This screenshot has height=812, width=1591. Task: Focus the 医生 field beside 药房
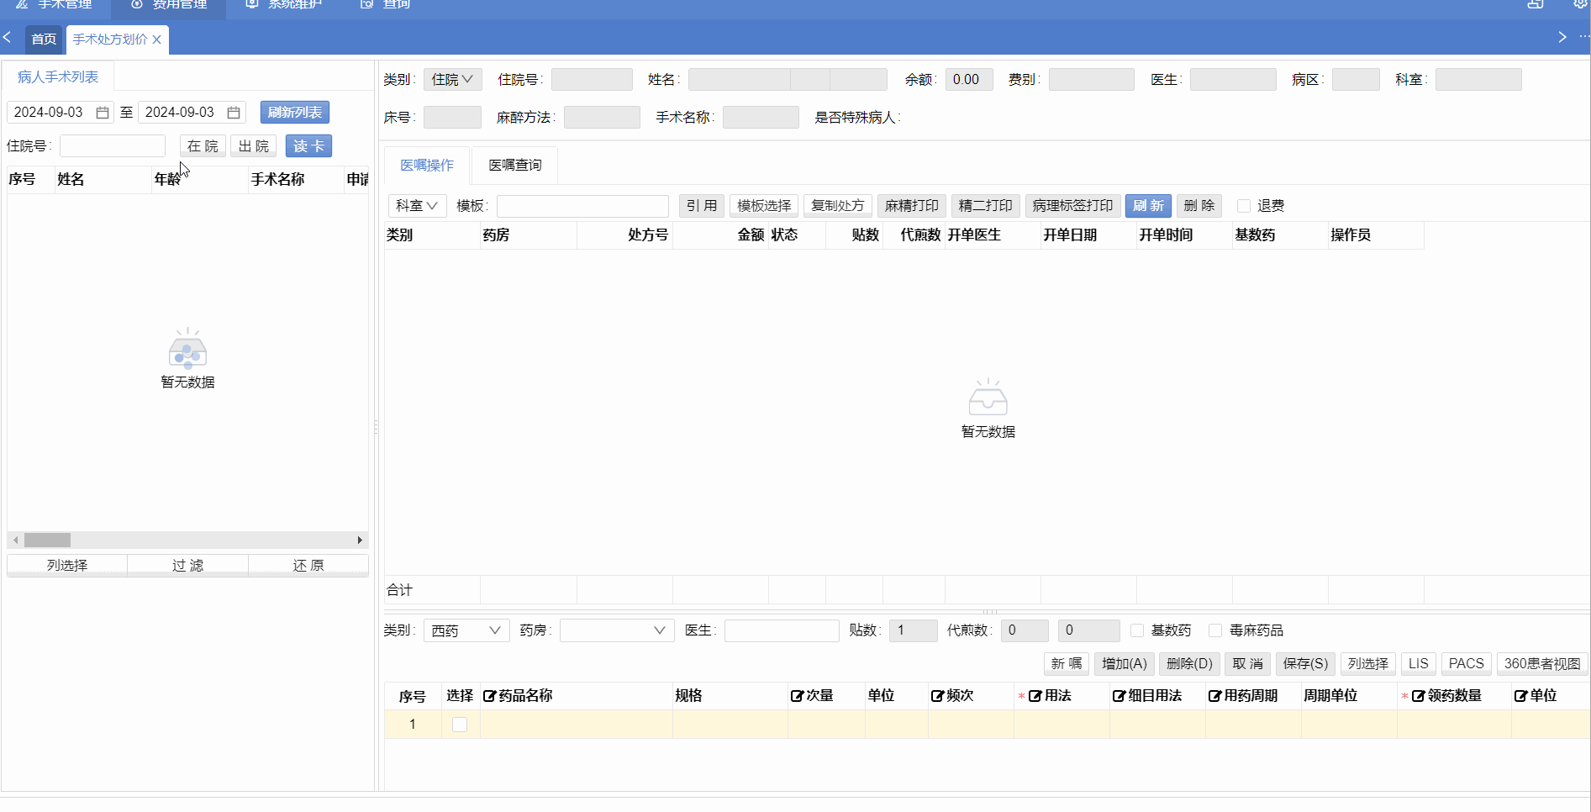point(782,630)
